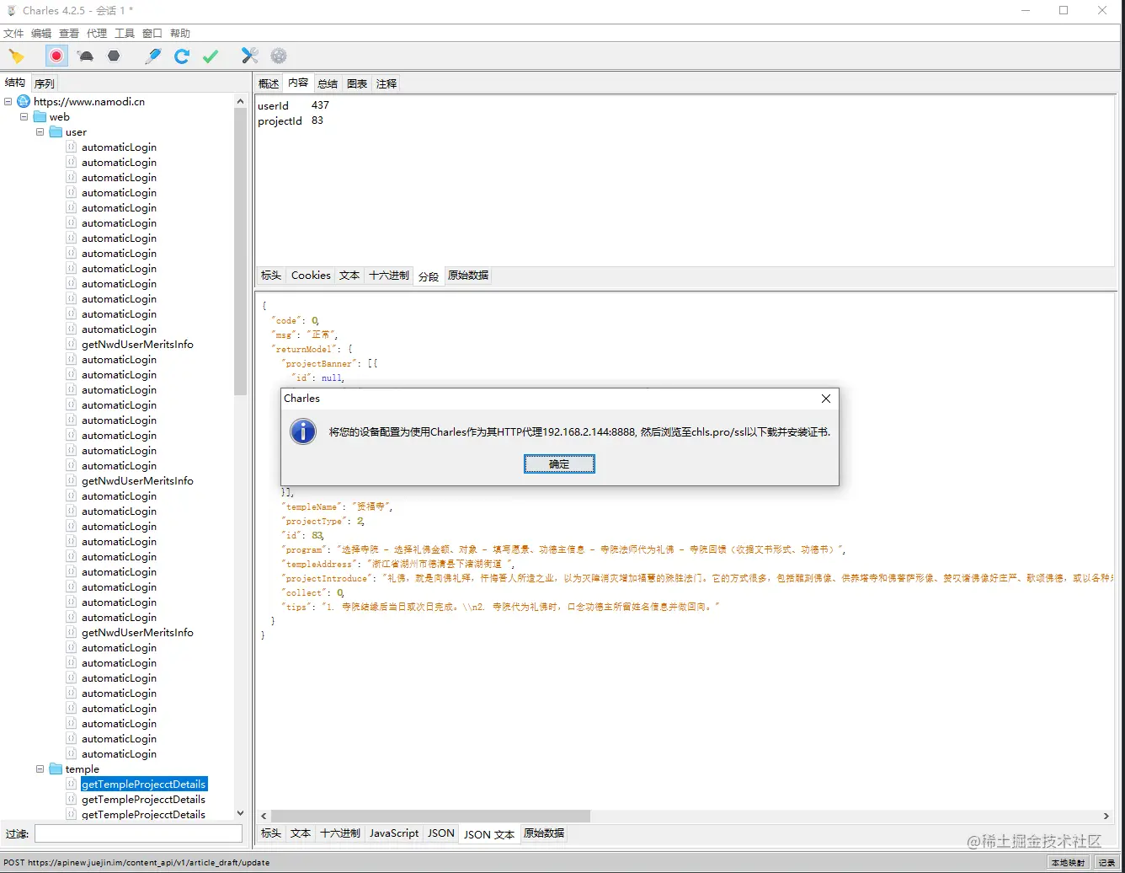Select the 分段 tab
This screenshot has width=1125, height=873.
tap(429, 276)
